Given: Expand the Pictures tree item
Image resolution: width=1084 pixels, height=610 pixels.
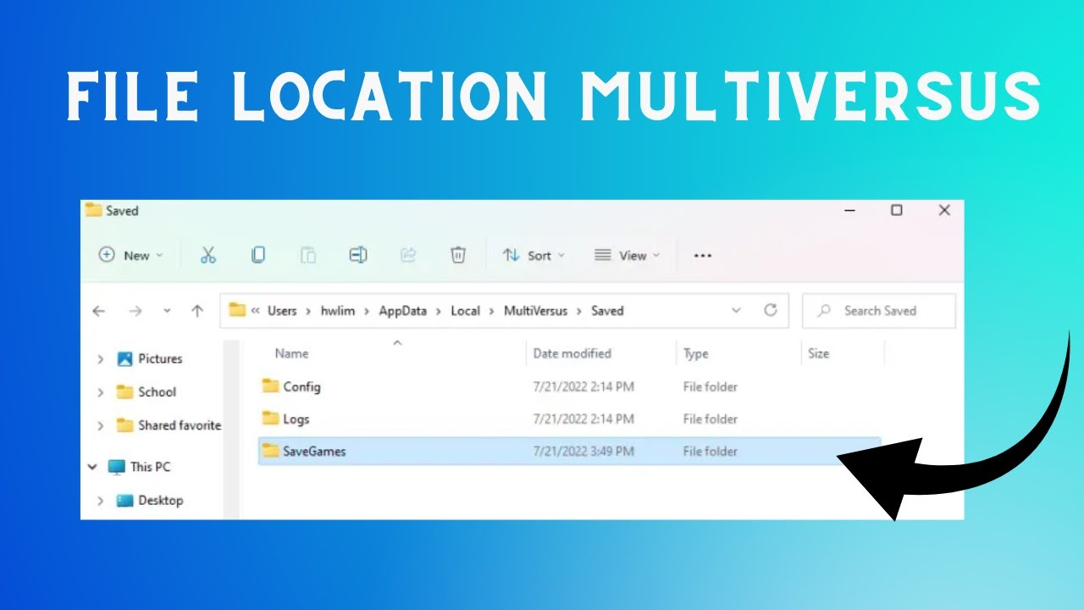Looking at the screenshot, I should coord(100,359).
